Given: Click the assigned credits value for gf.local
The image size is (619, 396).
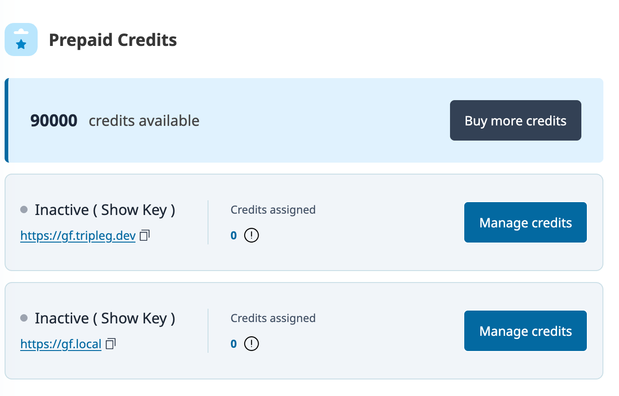Looking at the screenshot, I should coord(234,344).
